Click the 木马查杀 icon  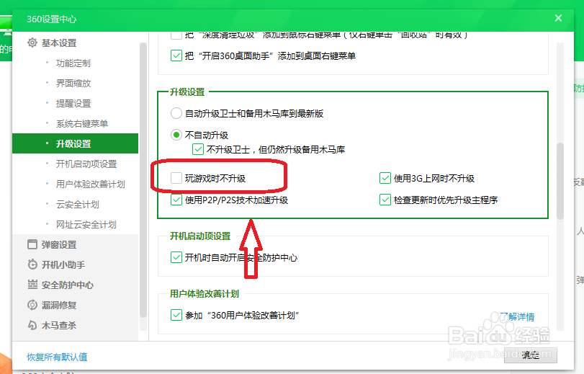pos(32,325)
